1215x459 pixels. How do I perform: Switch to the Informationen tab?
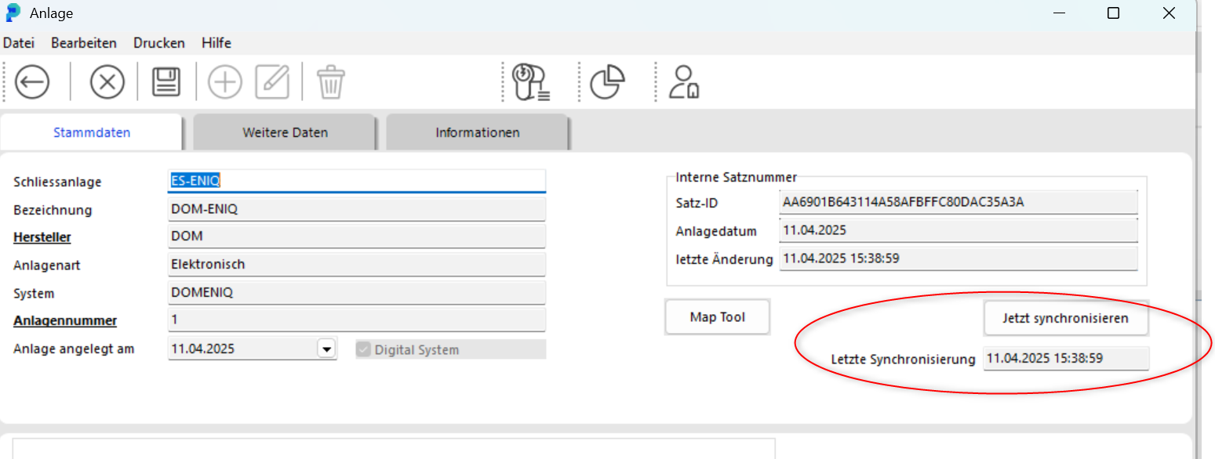478,132
